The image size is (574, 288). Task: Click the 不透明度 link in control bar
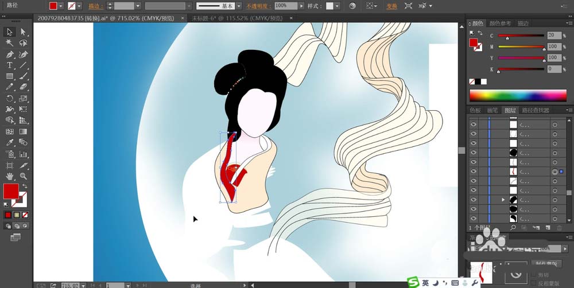259,6
